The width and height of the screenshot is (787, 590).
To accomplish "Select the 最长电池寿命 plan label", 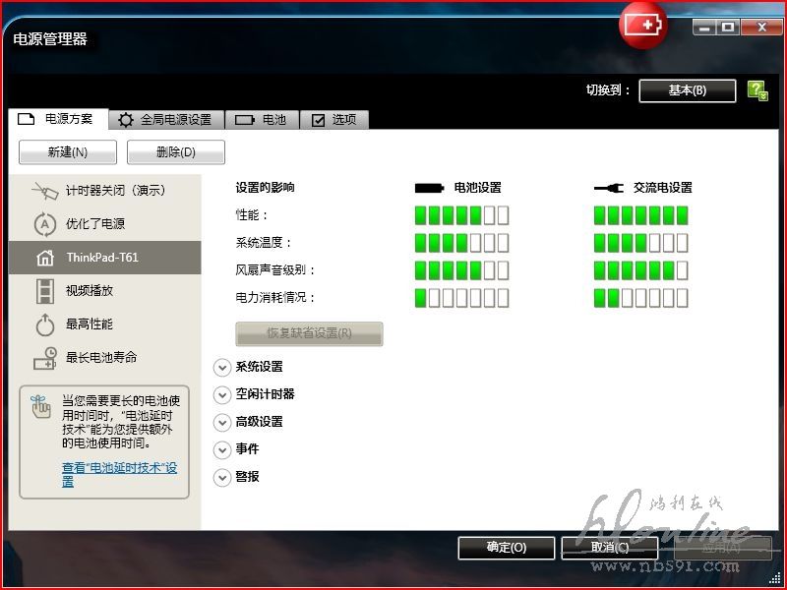I will (101, 358).
